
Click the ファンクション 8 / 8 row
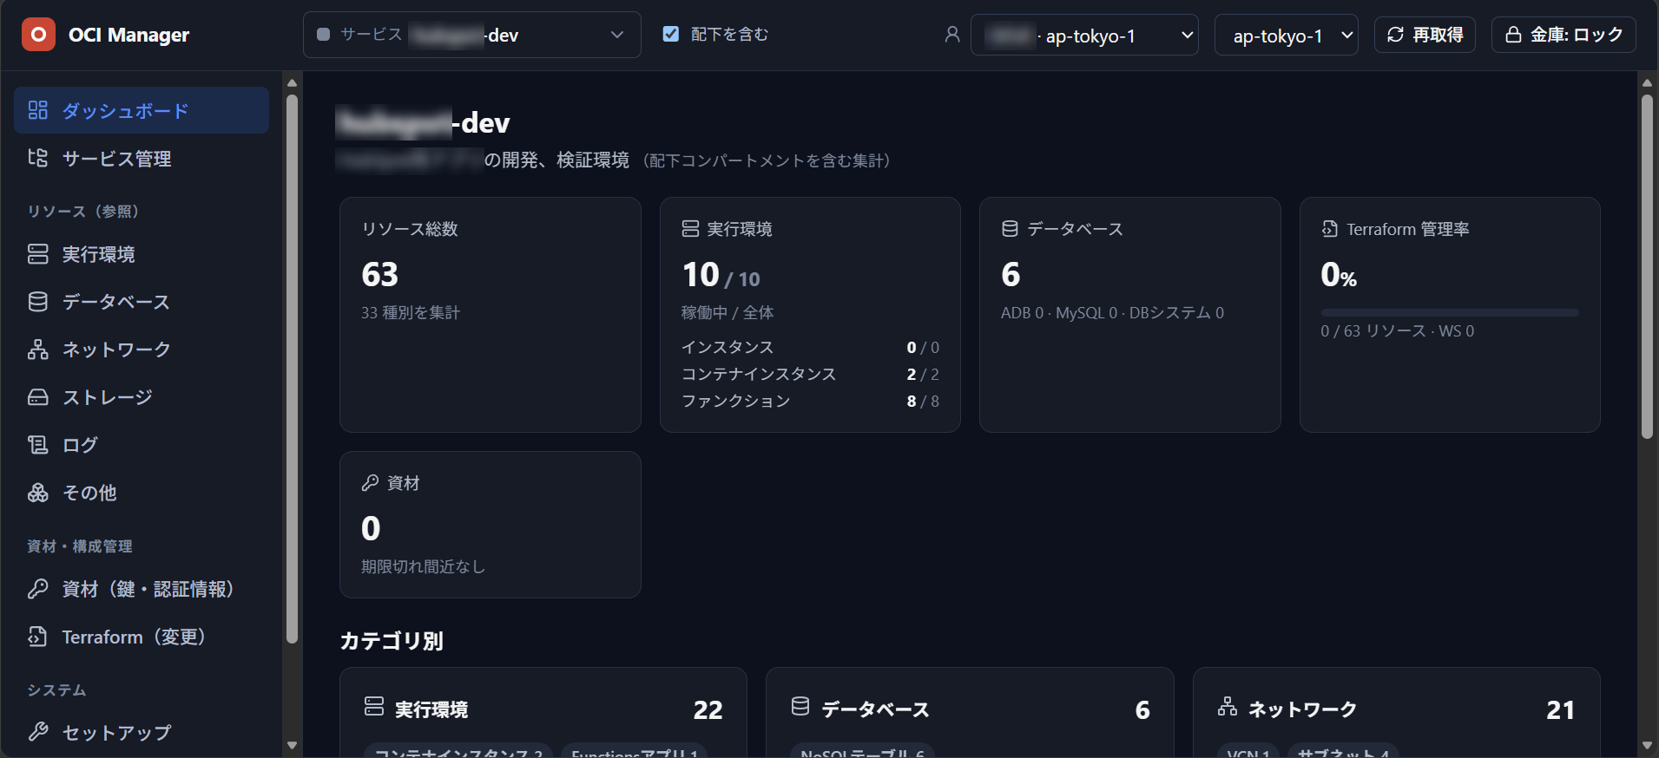point(810,401)
